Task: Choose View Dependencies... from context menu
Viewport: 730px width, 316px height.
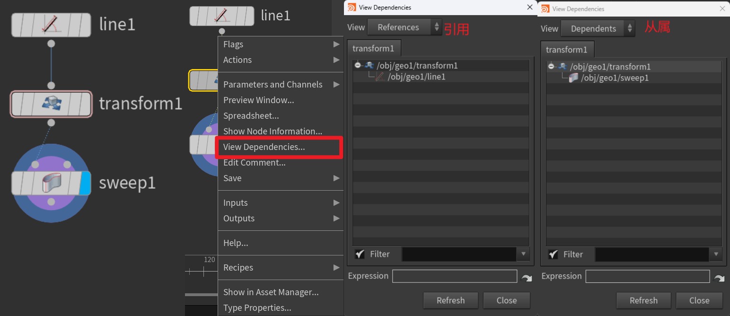Action: tap(264, 147)
